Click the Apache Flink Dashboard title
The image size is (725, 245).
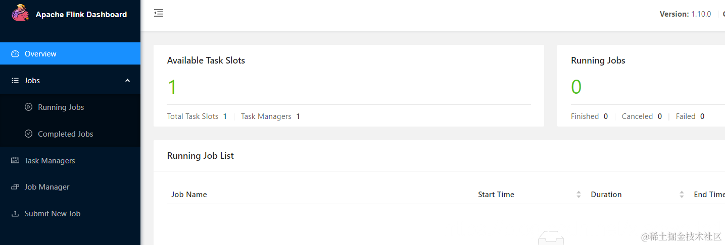coord(81,15)
